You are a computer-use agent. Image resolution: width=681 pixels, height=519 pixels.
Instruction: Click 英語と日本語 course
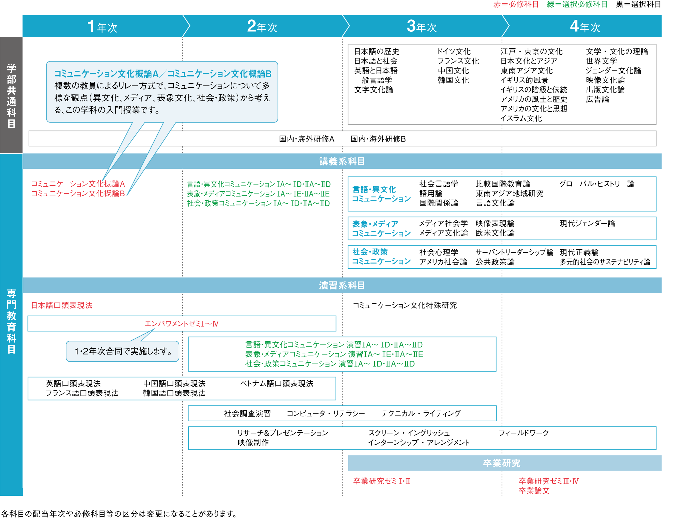[376, 71]
